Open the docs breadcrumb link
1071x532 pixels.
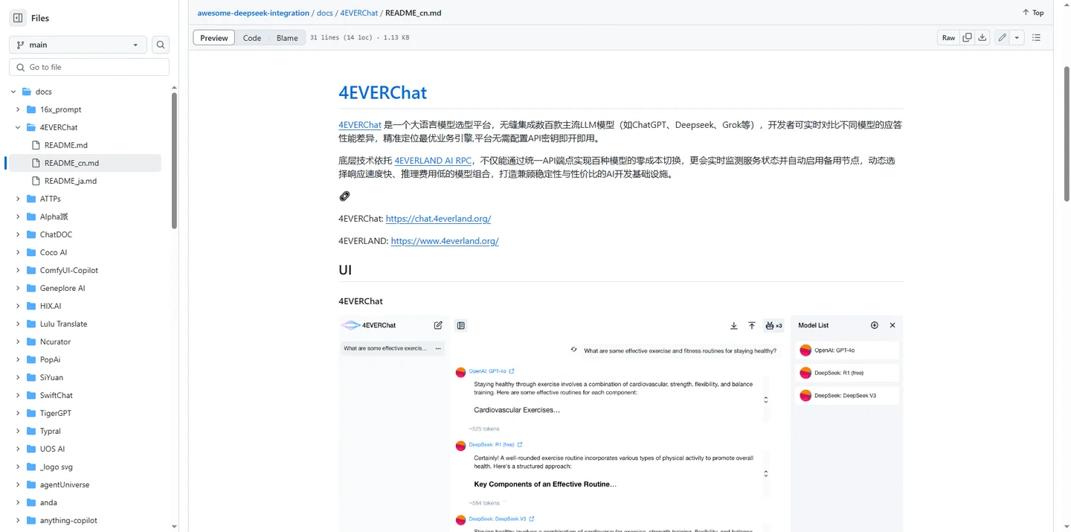pyautogui.click(x=325, y=13)
